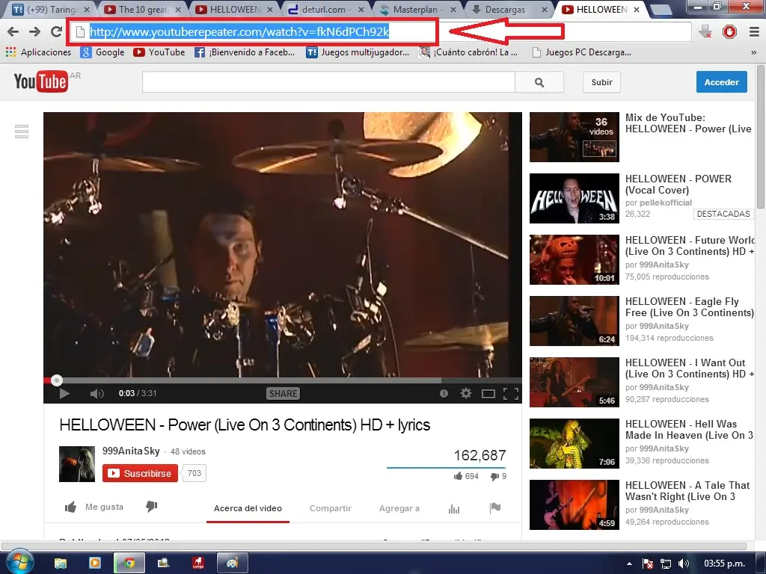Enter fullscreen video mode
The height and width of the screenshot is (574, 766).
[510, 393]
